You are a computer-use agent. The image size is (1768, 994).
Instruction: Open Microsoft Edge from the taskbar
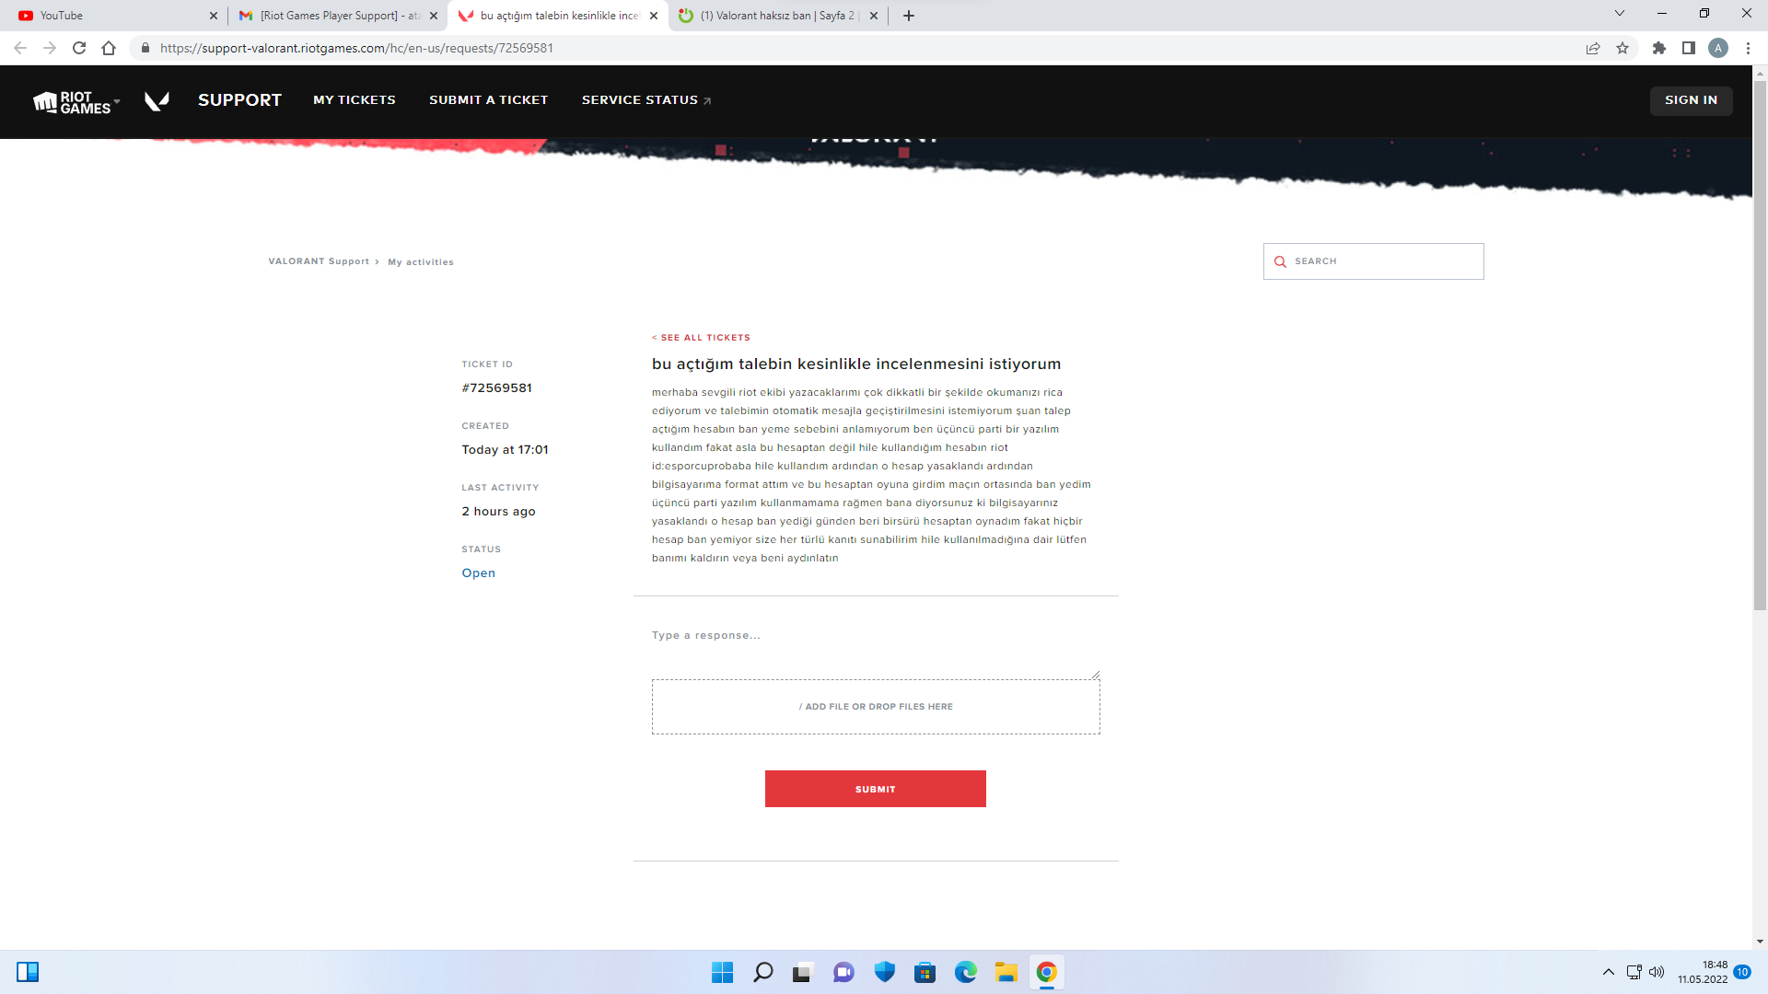click(965, 972)
